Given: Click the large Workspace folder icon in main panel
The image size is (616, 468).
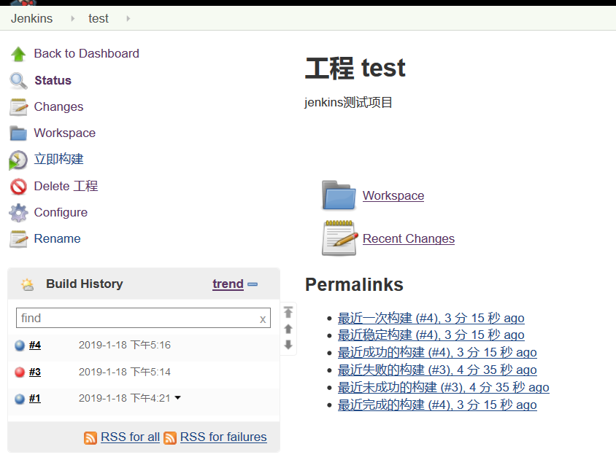Looking at the screenshot, I should [339, 195].
